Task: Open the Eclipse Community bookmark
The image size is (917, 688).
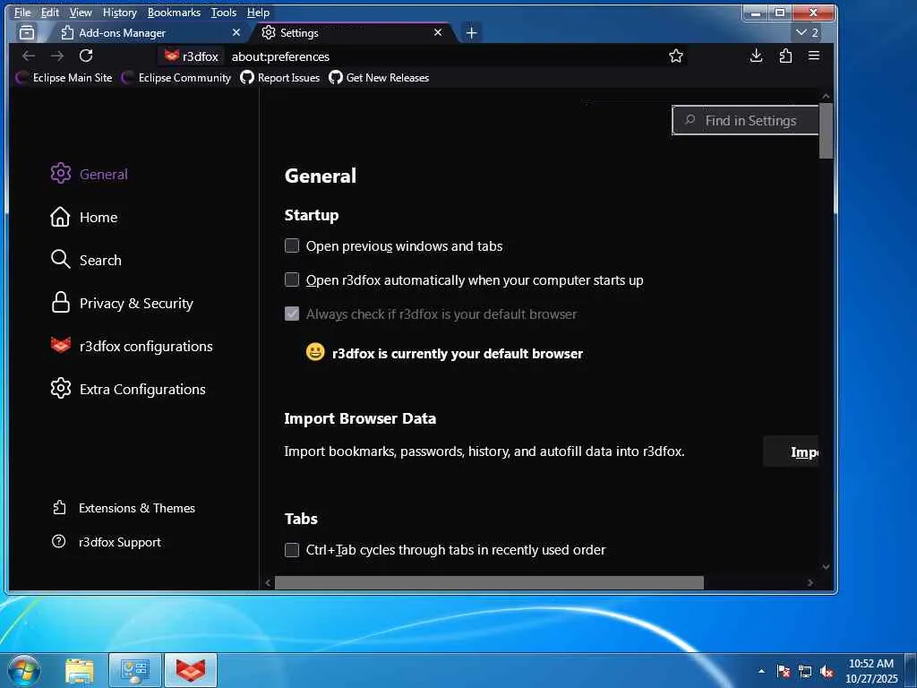Action: tap(176, 78)
